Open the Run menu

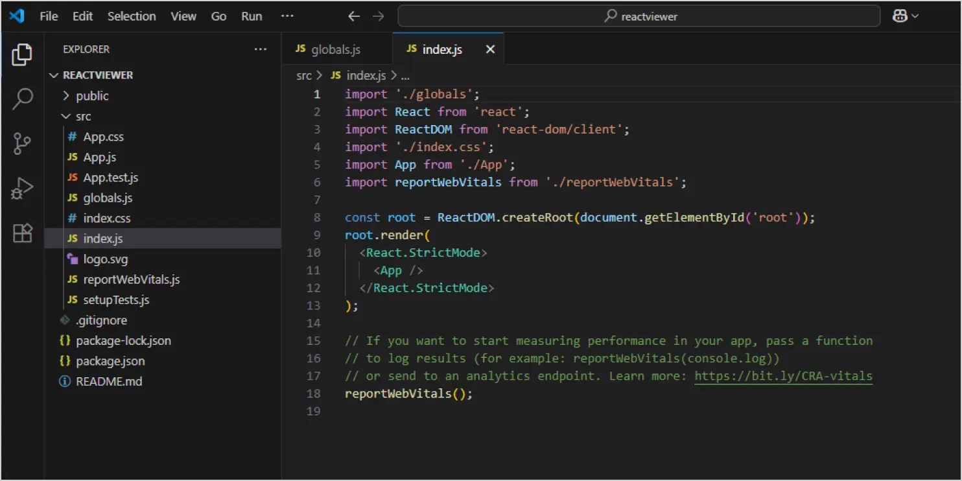pyautogui.click(x=252, y=16)
